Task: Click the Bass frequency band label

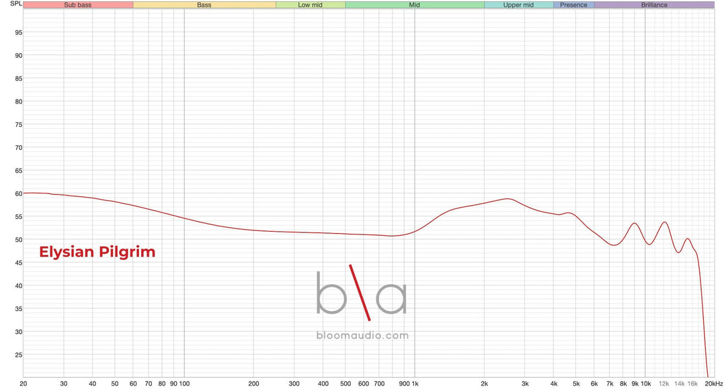Action: (204, 5)
